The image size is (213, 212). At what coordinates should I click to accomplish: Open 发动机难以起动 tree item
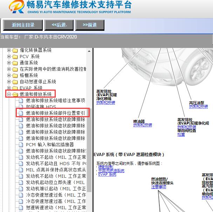pyautogui.click(x=56, y=189)
